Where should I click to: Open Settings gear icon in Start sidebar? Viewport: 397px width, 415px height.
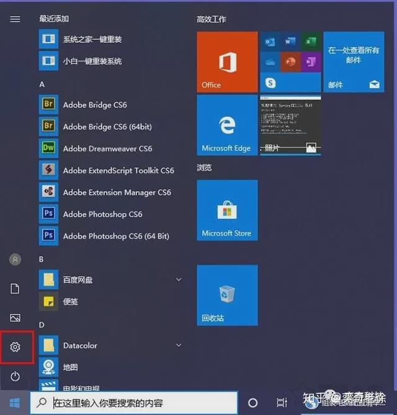point(15,347)
